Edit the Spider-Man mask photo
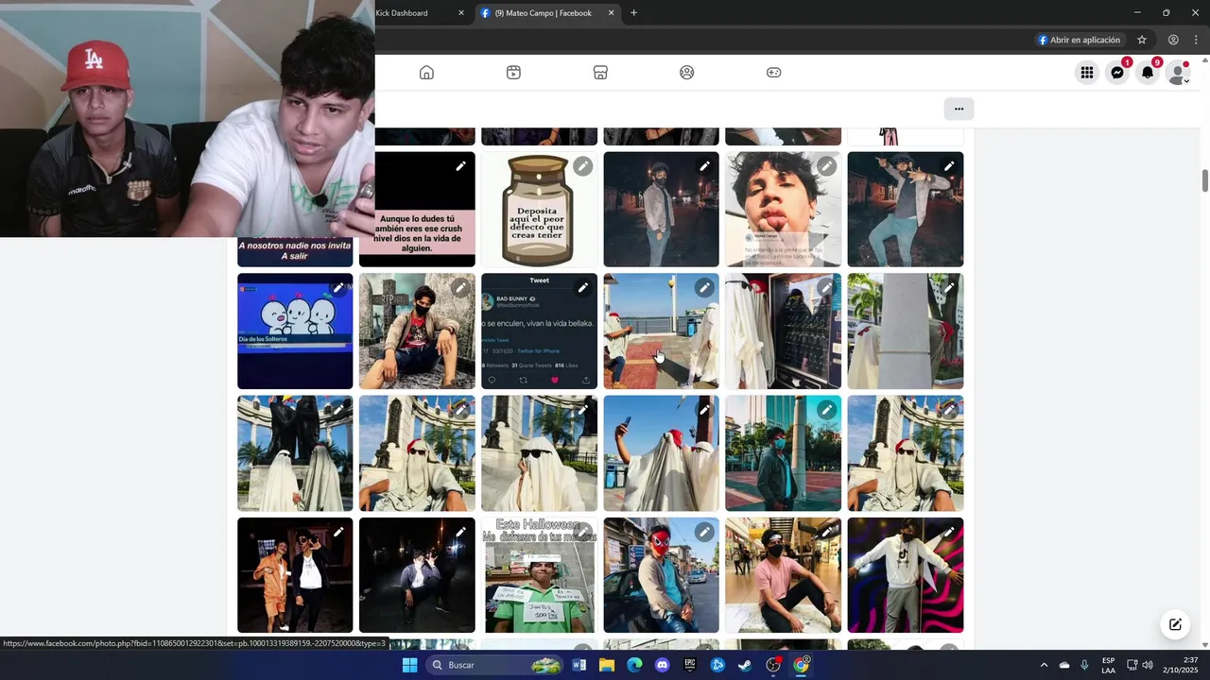Screen dimensions: 1210x680 tap(704, 532)
